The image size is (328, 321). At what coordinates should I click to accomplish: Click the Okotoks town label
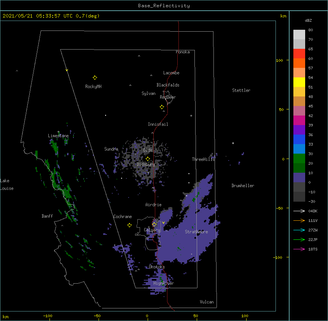tap(157, 267)
